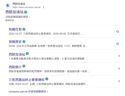Click cocosure.com.tw 的其他相關資訊 link

tap(28, 92)
